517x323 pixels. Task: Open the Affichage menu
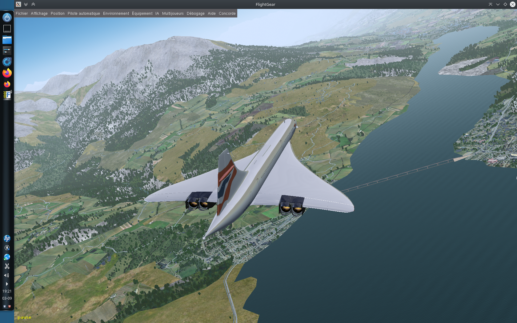[39, 14]
